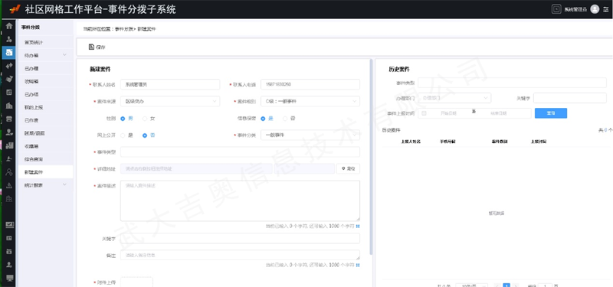
Task: Click the 上报人姓名 column header
Action: pyautogui.click(x=411, y=142)
